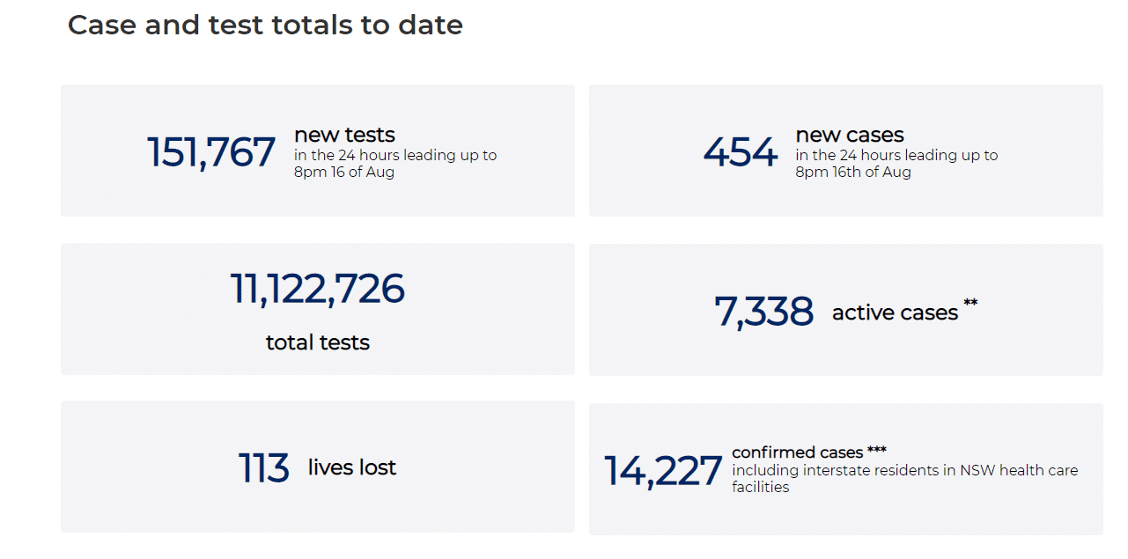Click "8pm 16 of Aug" under new tests

344,173
